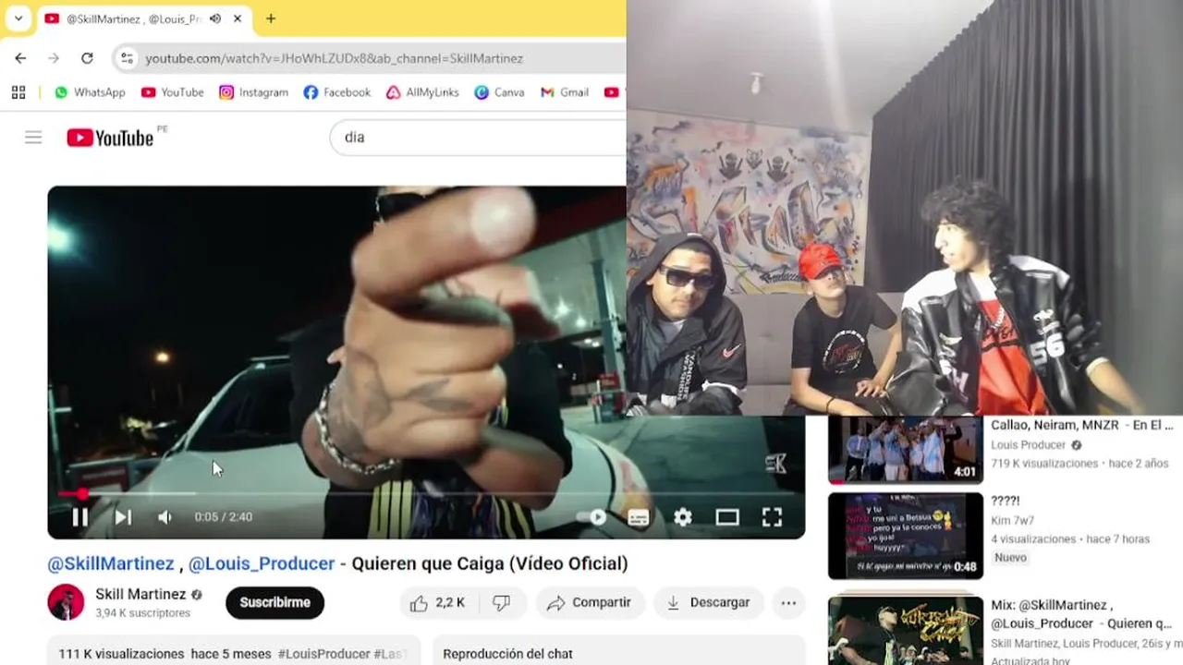The image size is (1183, 665).
Task: Expand the video description box
Action: point(234,650)
